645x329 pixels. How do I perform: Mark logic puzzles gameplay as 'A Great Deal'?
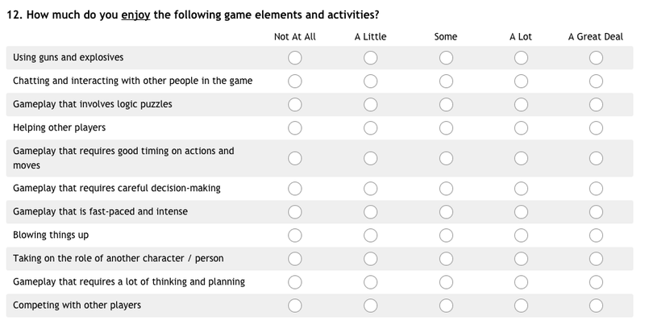coord(596,105)
